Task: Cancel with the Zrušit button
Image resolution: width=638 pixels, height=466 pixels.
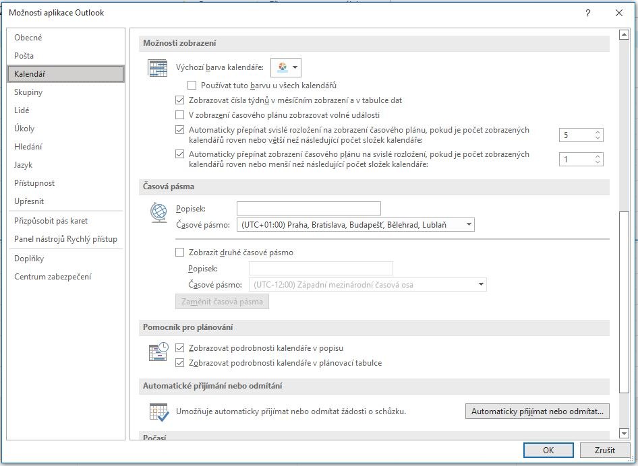Action: click(605, 450)
